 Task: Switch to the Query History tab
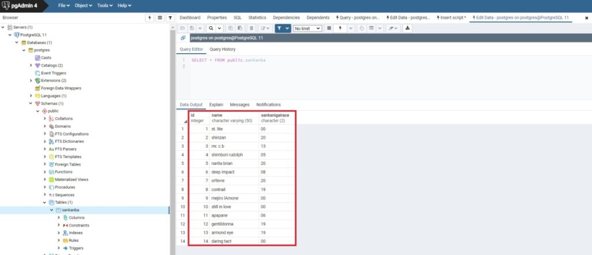(x=222, y=49)
